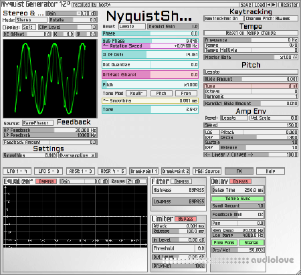Toggle the Equalizer Bypass button

[x=46, y=181]
